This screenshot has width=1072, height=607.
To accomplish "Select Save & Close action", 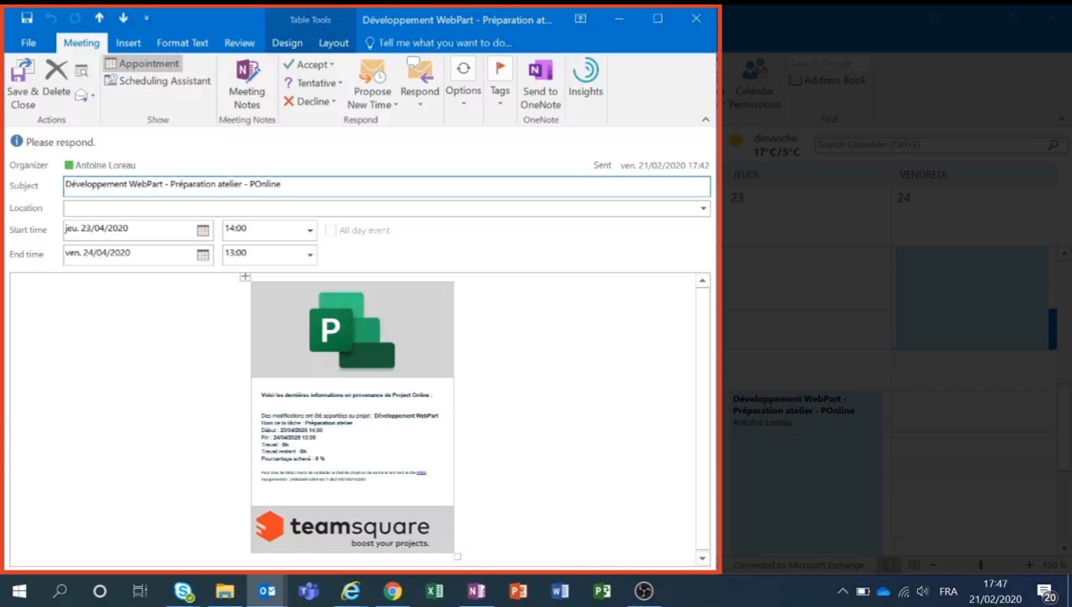I will 22,83.
